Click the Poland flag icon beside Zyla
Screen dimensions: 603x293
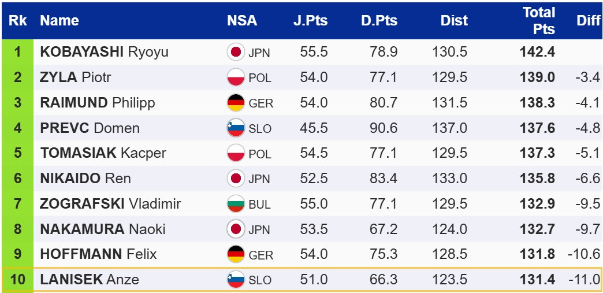click(x=235, y=77)
